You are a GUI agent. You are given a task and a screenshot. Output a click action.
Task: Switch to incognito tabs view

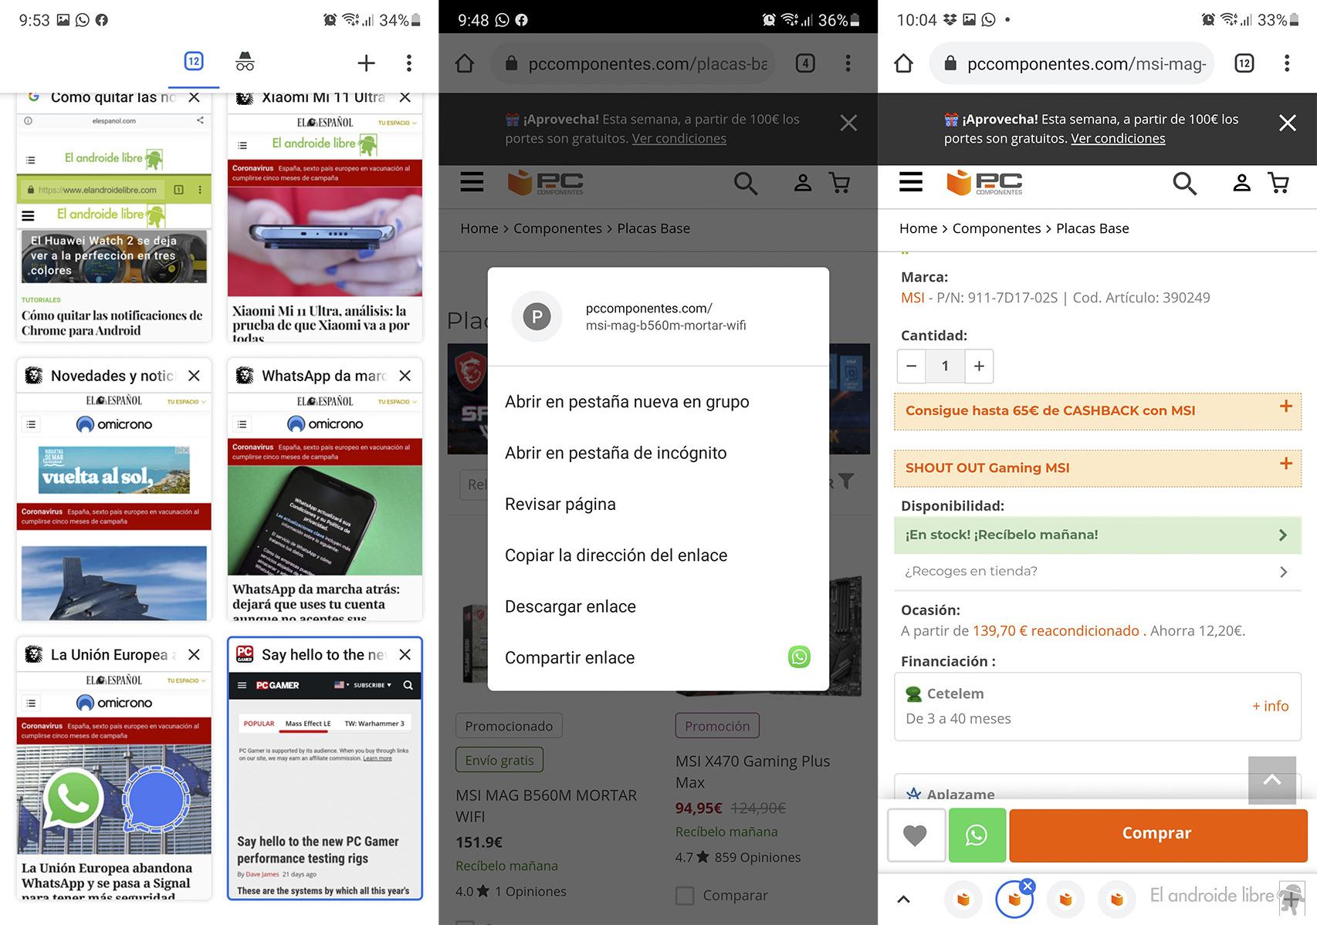245,62
